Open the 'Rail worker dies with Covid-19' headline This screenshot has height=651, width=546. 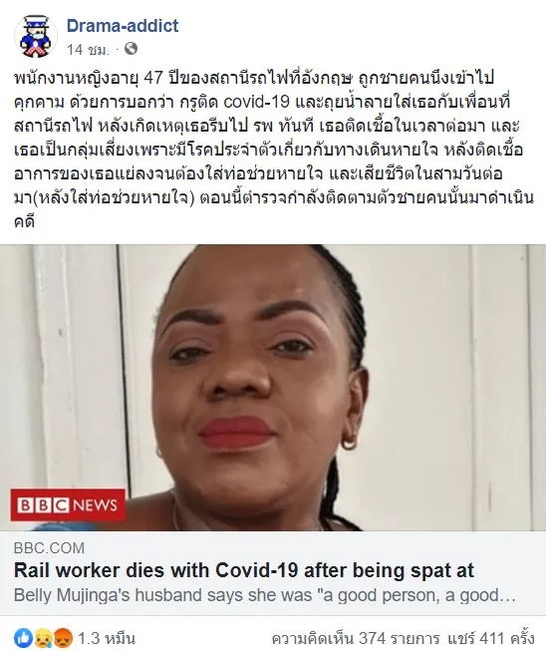[x=243, y=570]
